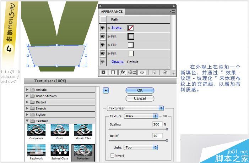Viewport: 249px width, 163px height.
Task: Click the Scaling value field showing 200
Action: click(157, 124)
